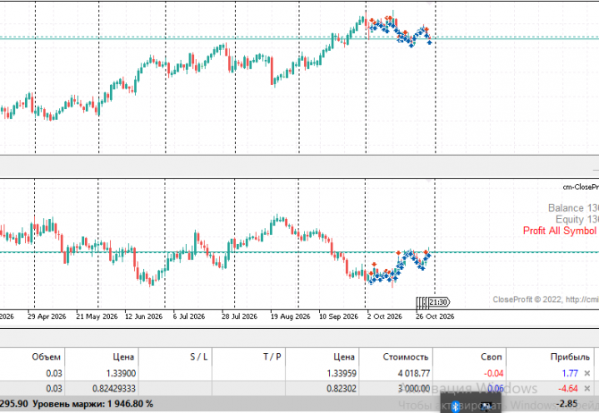Viewport: 599px width, 413px height.
Task: Sort the table by the Объем column
Action: click(46, 357)
